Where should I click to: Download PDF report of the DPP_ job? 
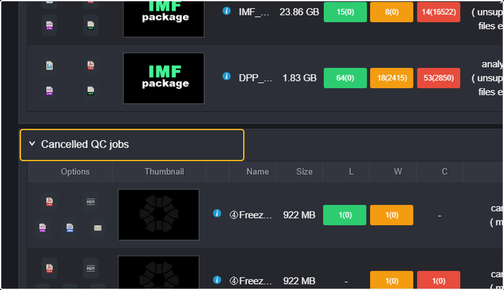click(x=91, y=65)
